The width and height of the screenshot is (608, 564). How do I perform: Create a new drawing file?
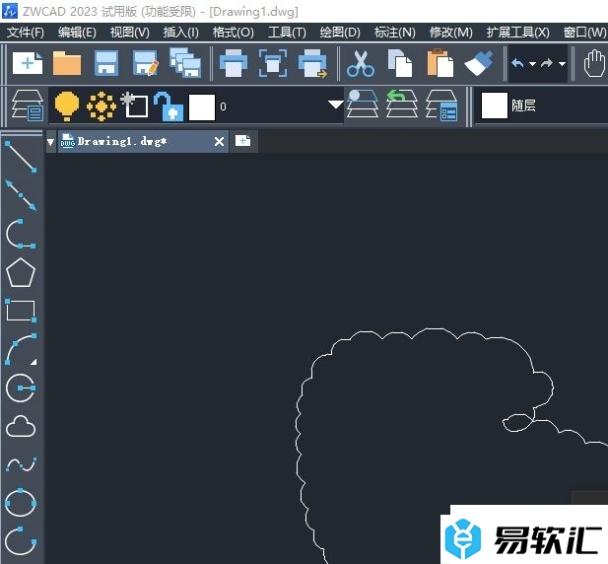[28, 63]
